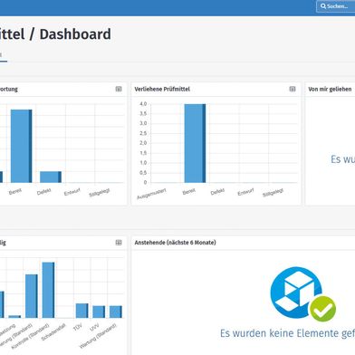The image size is (355, 355).
Task: Click the Schadensfall axis label in lower chart
Action: (x=53, y=332)
